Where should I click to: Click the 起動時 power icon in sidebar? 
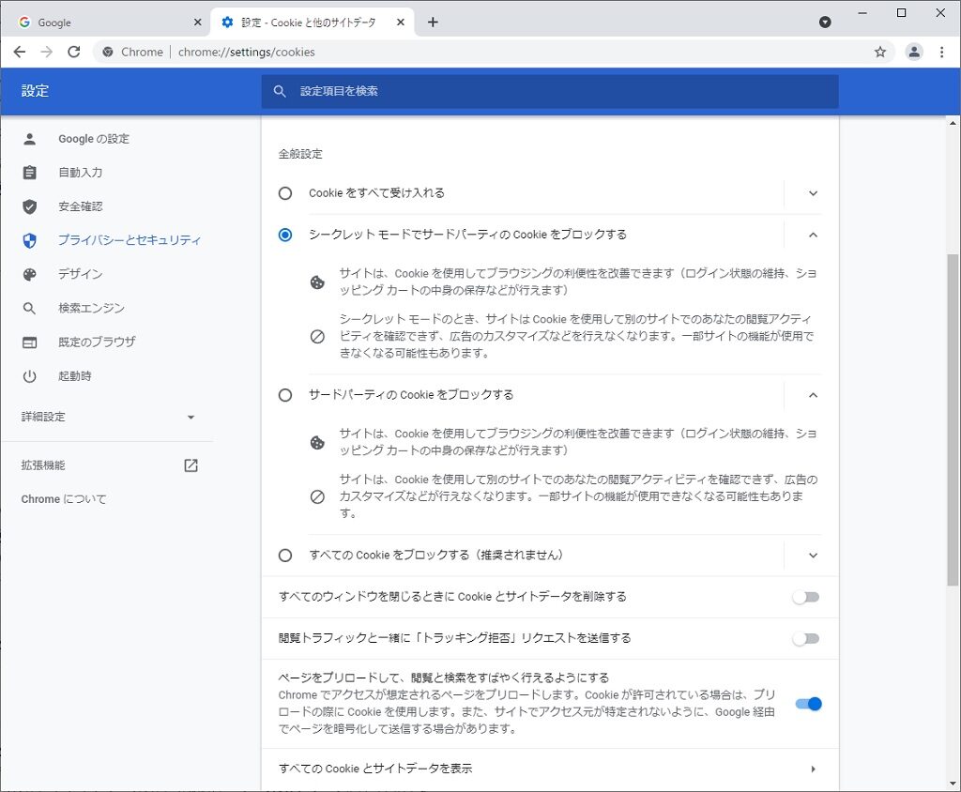coord(30,376)
